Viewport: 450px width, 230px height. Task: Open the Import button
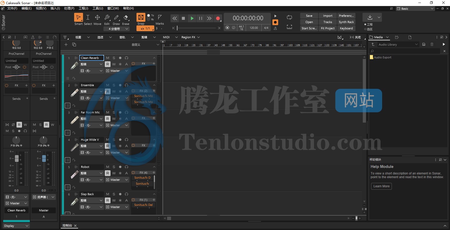click(328, 16)
